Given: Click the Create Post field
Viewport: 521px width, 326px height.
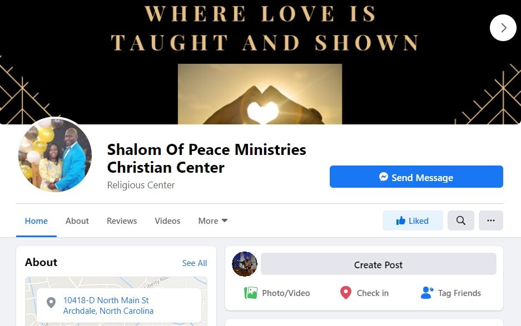Looking at the screenshot, I should point(379,264).
